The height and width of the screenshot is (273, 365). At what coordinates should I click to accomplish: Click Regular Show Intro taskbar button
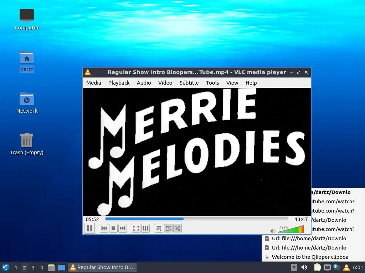click(102, 267)
